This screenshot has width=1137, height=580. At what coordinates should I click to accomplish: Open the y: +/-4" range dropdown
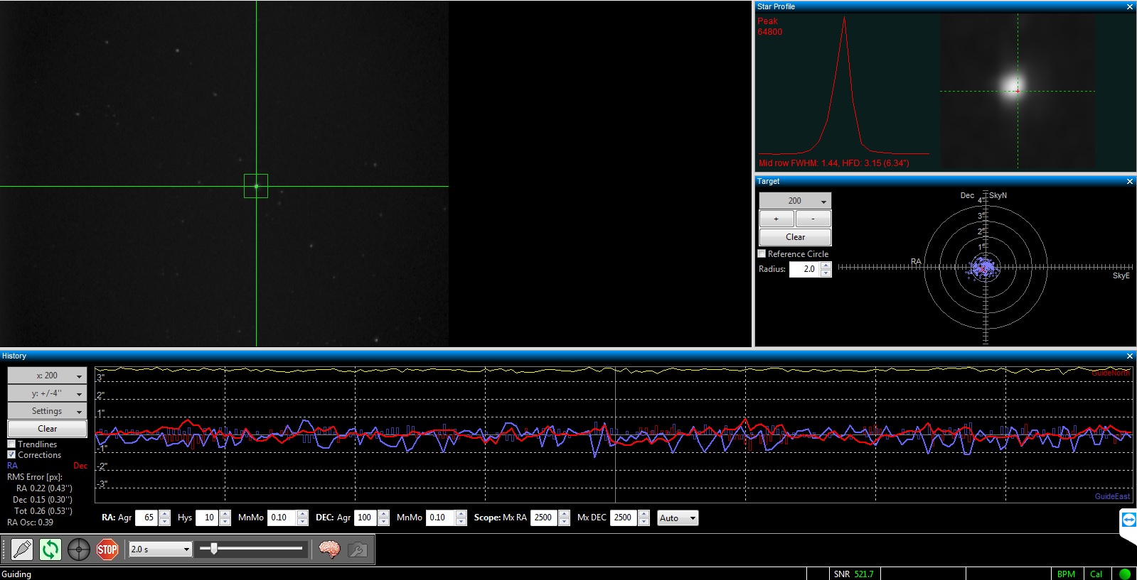tap(47, 393)
